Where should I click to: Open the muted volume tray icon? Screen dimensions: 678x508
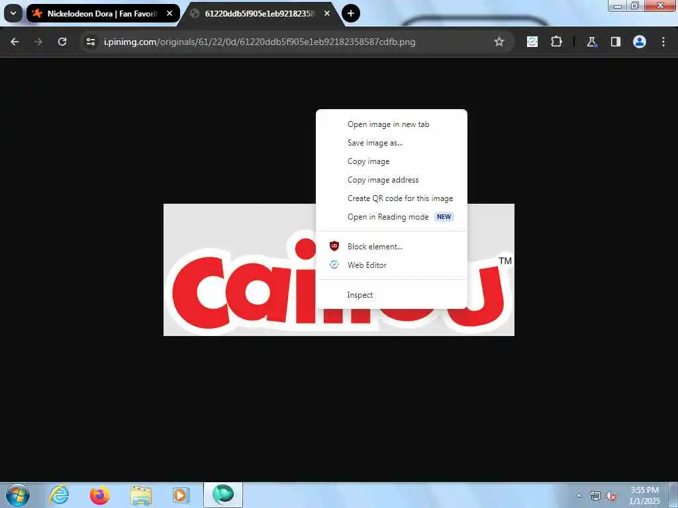pos(611,496)
